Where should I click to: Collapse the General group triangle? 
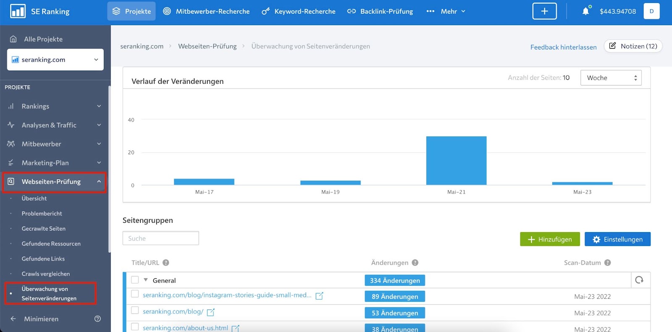pyautogui.click(x=146, y=280)
